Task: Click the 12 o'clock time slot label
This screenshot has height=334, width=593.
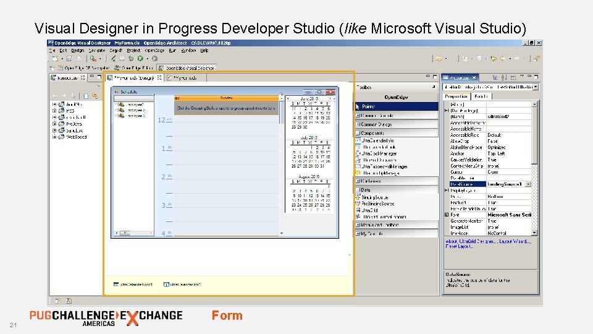Action: [164, 120]
